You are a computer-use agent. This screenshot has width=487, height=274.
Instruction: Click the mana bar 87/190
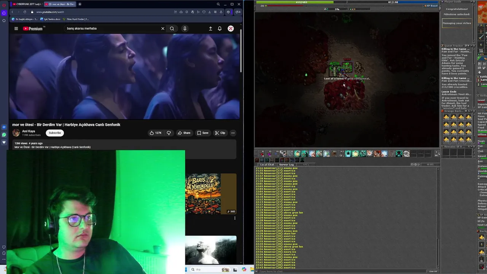click(x=393, y=2)
